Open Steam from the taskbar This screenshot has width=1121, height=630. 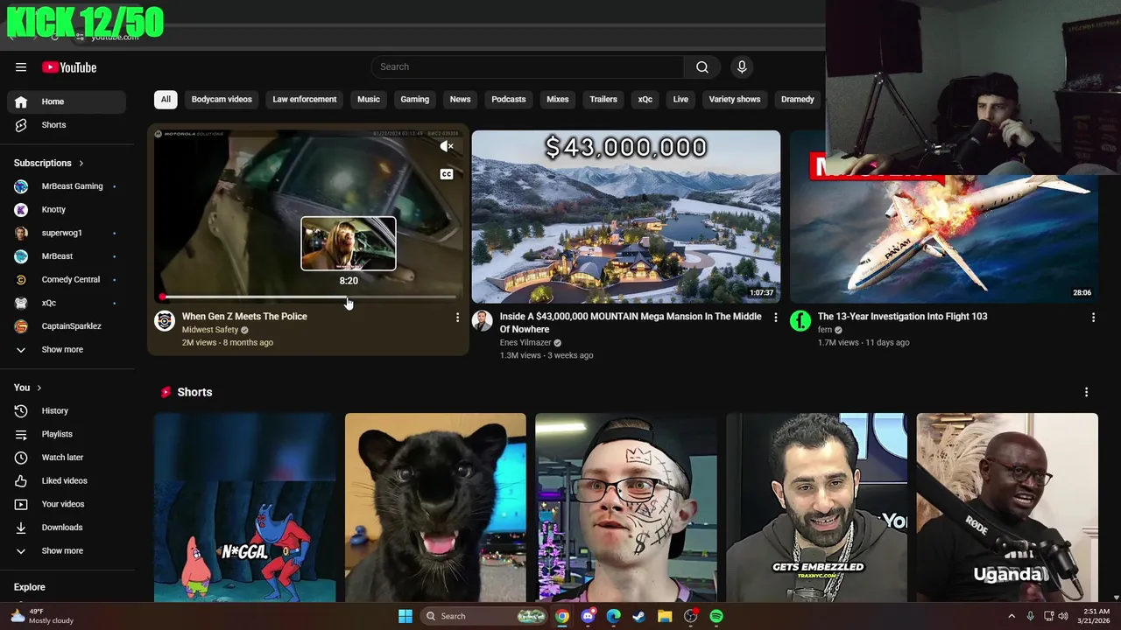point(638,616)
